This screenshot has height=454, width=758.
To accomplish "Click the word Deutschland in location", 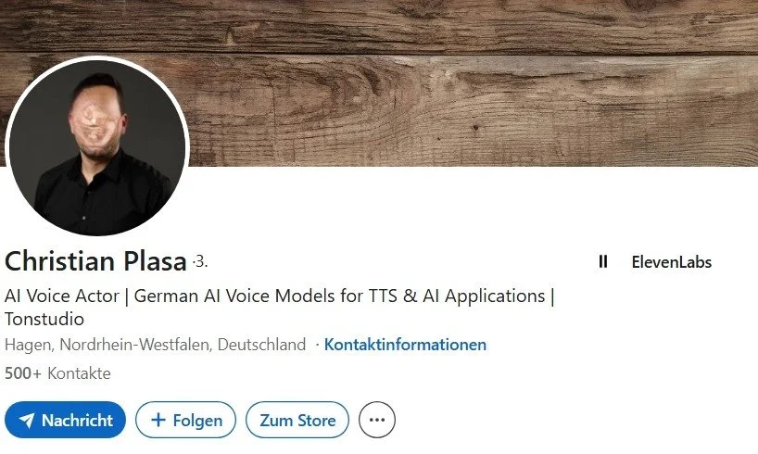I will [261, 345].
